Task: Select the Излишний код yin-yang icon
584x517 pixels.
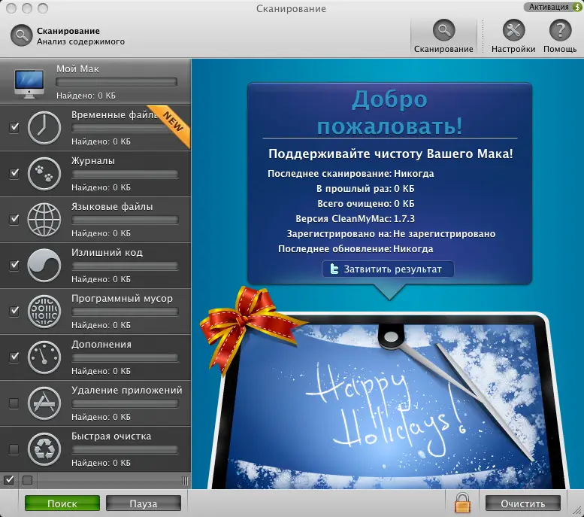Action: tap(44, 265)
